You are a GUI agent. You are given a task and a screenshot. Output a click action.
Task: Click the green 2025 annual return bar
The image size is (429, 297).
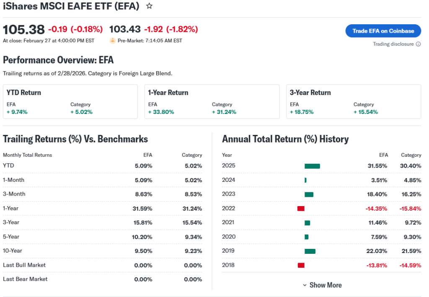point(312,166)
